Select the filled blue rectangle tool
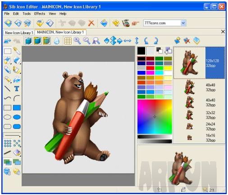 17,108
